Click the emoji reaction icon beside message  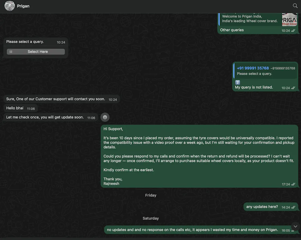(105, 117)
